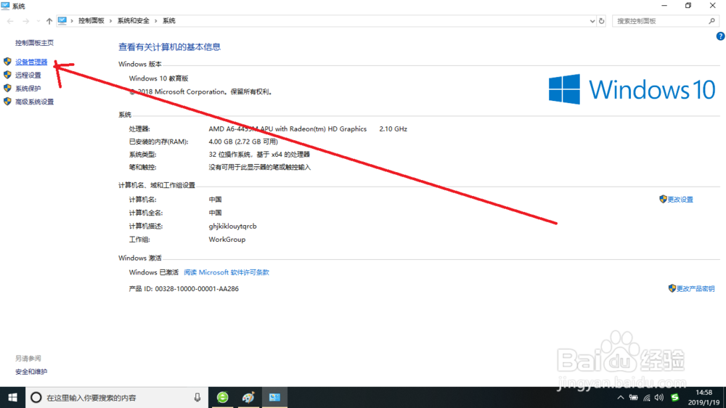The image size is (726, 408).
Task: Click the system window icon in title bar
Action: (5, 6)
